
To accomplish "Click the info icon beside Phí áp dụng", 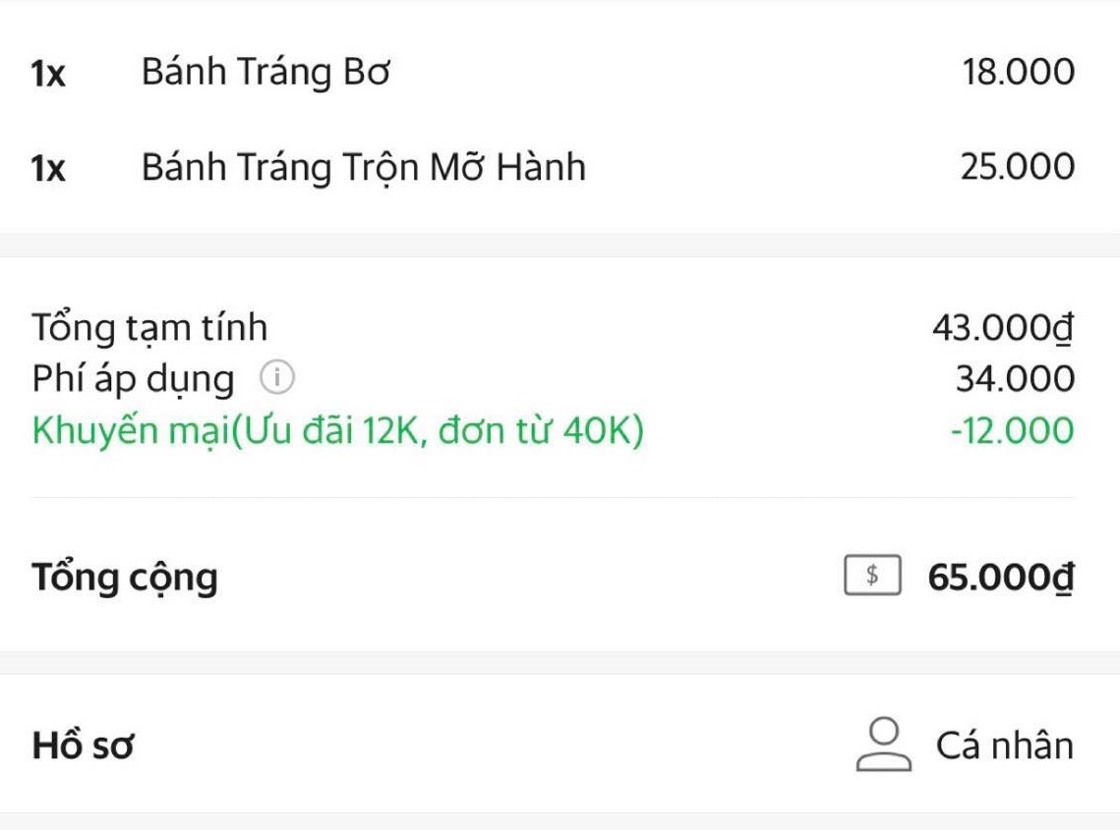I will click(x=278, y=378).
